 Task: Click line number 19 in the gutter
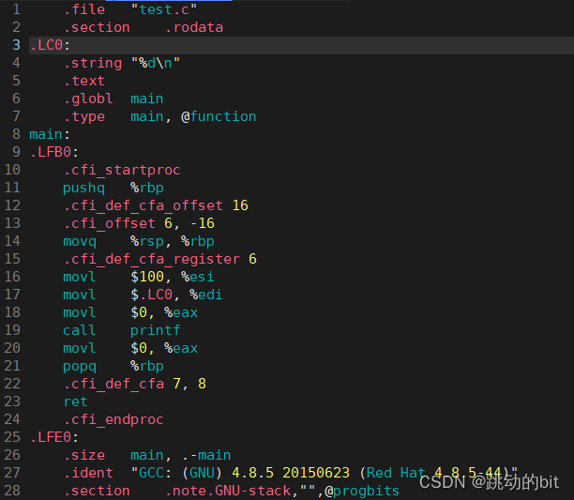click(x=12, y=330)
